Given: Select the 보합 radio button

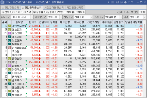Looking at the screenshot, I should click(59, 12).
